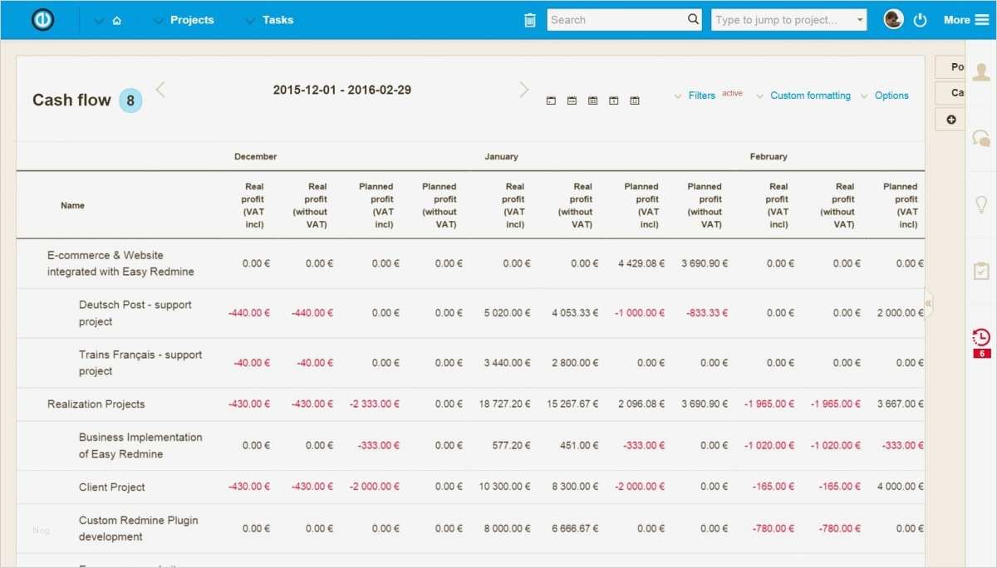Open the Projects menu
This screenshot has height=568, width=997.
pyautogui.click(x=192, y=20)
